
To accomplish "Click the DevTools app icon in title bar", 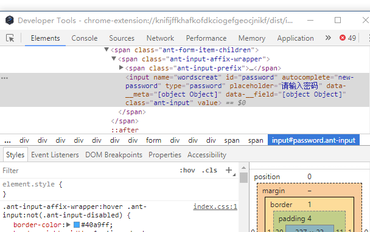I will click(x=10, y=20).
